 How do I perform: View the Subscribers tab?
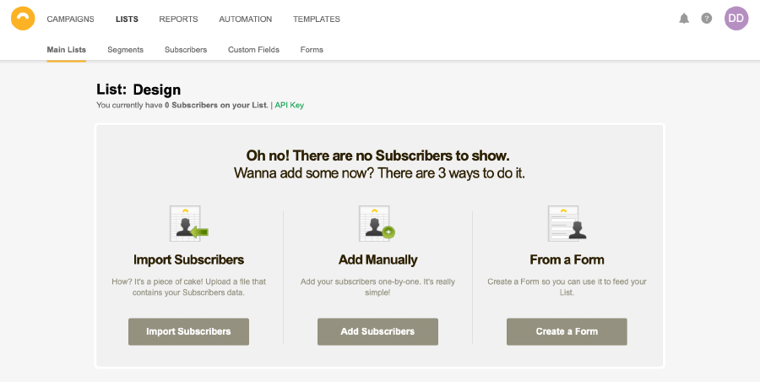(x=186, y=50)
